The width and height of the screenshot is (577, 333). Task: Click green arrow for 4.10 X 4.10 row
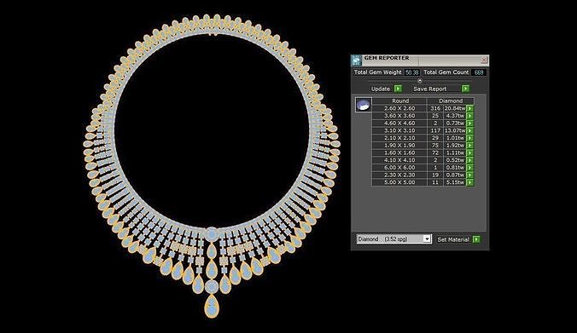[470, 160]
